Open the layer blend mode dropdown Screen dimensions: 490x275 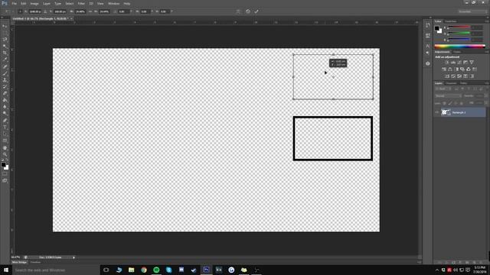448,96
